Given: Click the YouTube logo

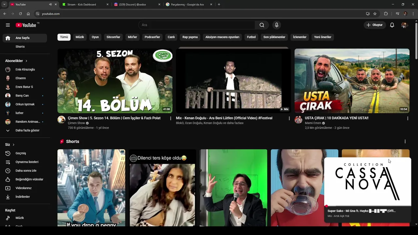Looking at the screenshot, I should [x=26, y=25].
